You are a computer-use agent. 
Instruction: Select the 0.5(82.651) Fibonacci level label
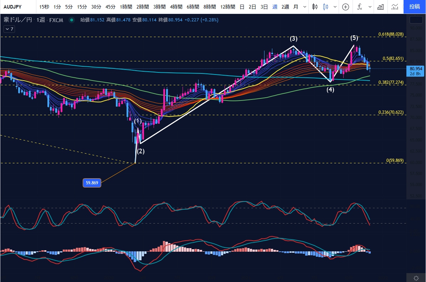393,58
